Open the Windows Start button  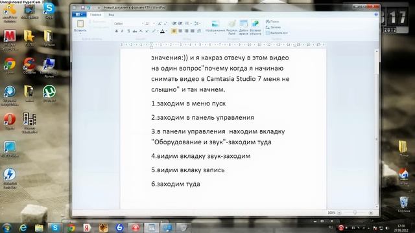tap(6, 227)
